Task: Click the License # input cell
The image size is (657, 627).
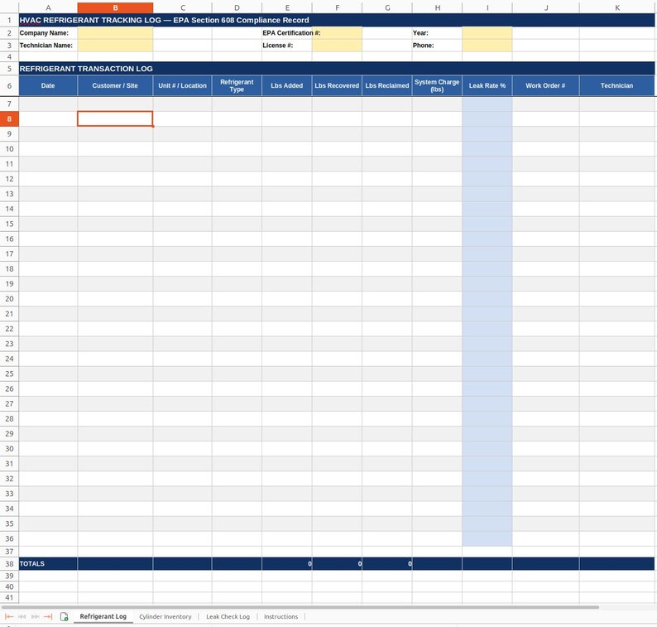Action: coord(337,46)
